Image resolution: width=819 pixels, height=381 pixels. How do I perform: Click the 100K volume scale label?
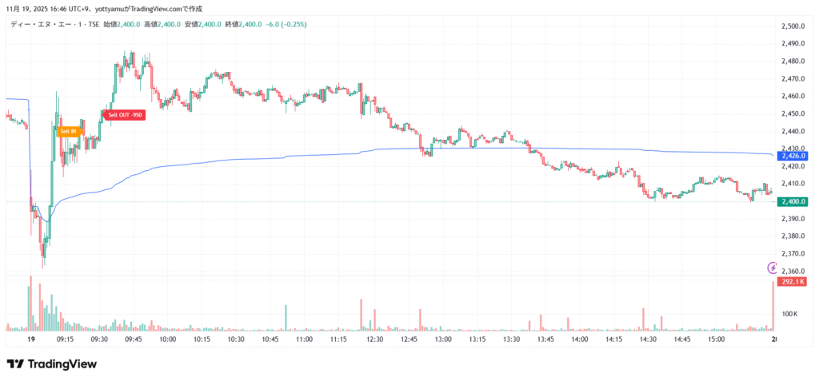click(x=789, y=314)
